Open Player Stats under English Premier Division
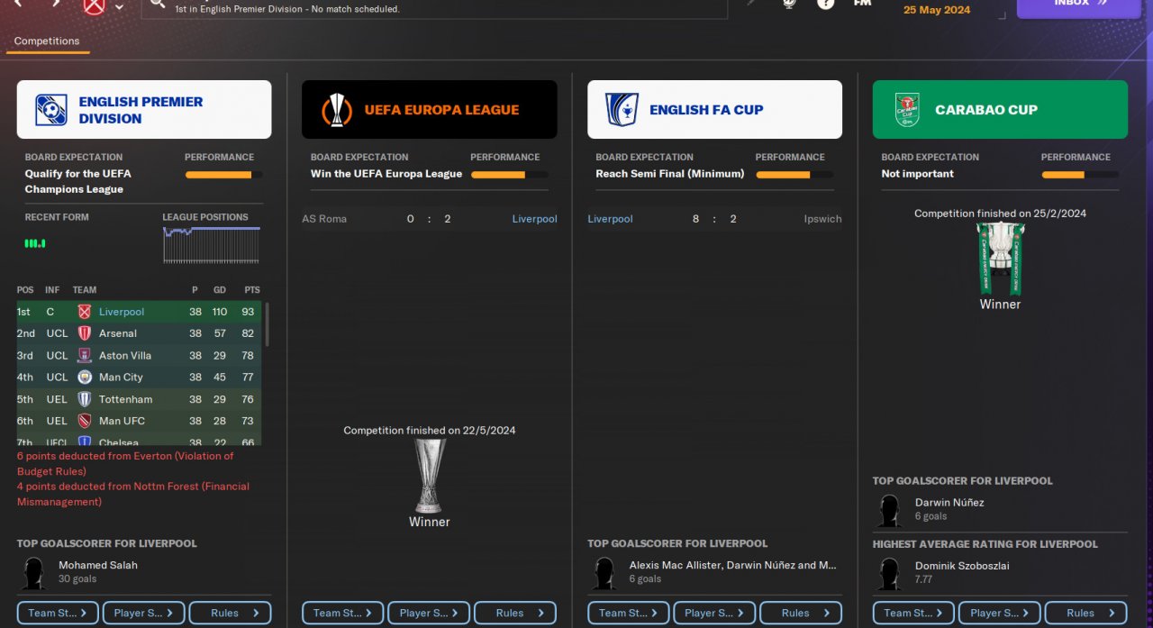 click(144, 613)
